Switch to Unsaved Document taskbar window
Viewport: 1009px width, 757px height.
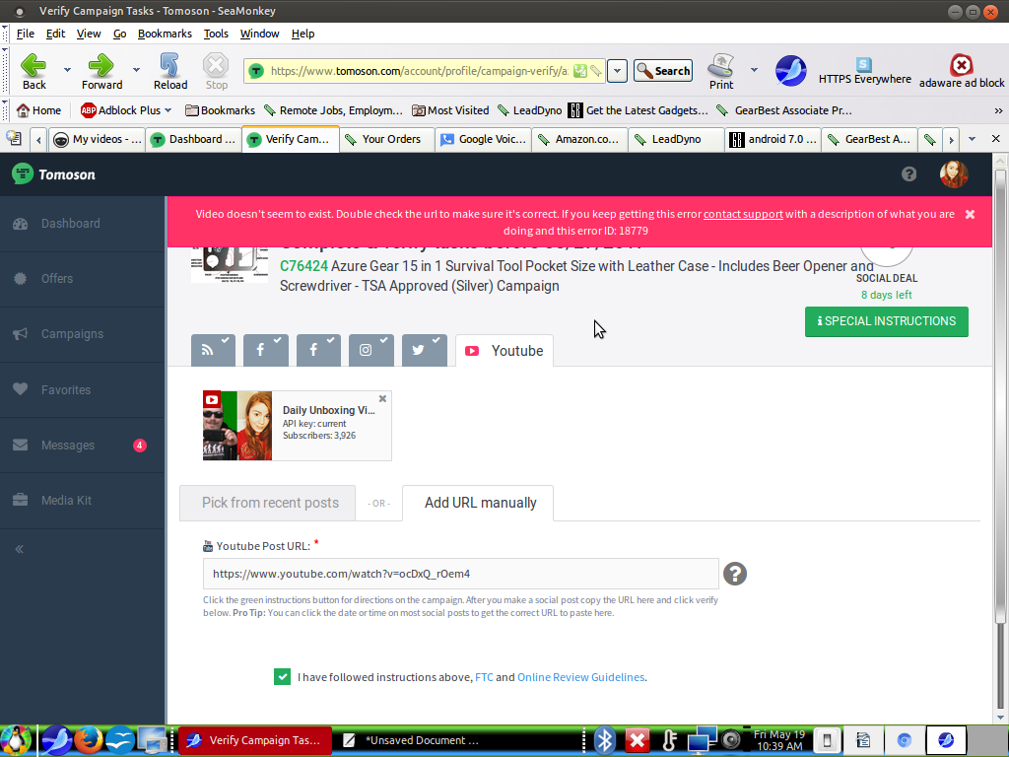(x=412, y=740)
